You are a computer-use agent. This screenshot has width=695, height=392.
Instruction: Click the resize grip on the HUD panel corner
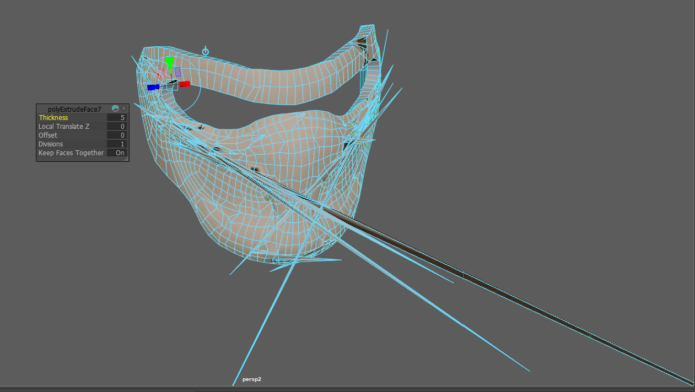126,159
